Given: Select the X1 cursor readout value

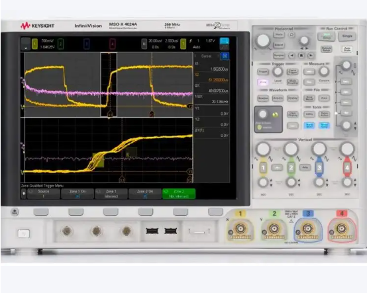Looking at the screenshot, I should pos(219,69).
